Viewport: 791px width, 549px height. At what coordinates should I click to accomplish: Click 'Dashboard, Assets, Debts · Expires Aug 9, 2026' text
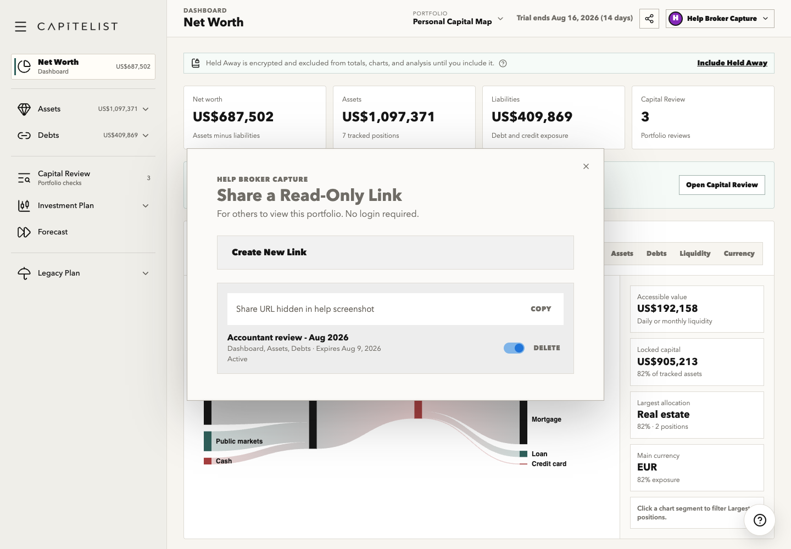(304, 349)
